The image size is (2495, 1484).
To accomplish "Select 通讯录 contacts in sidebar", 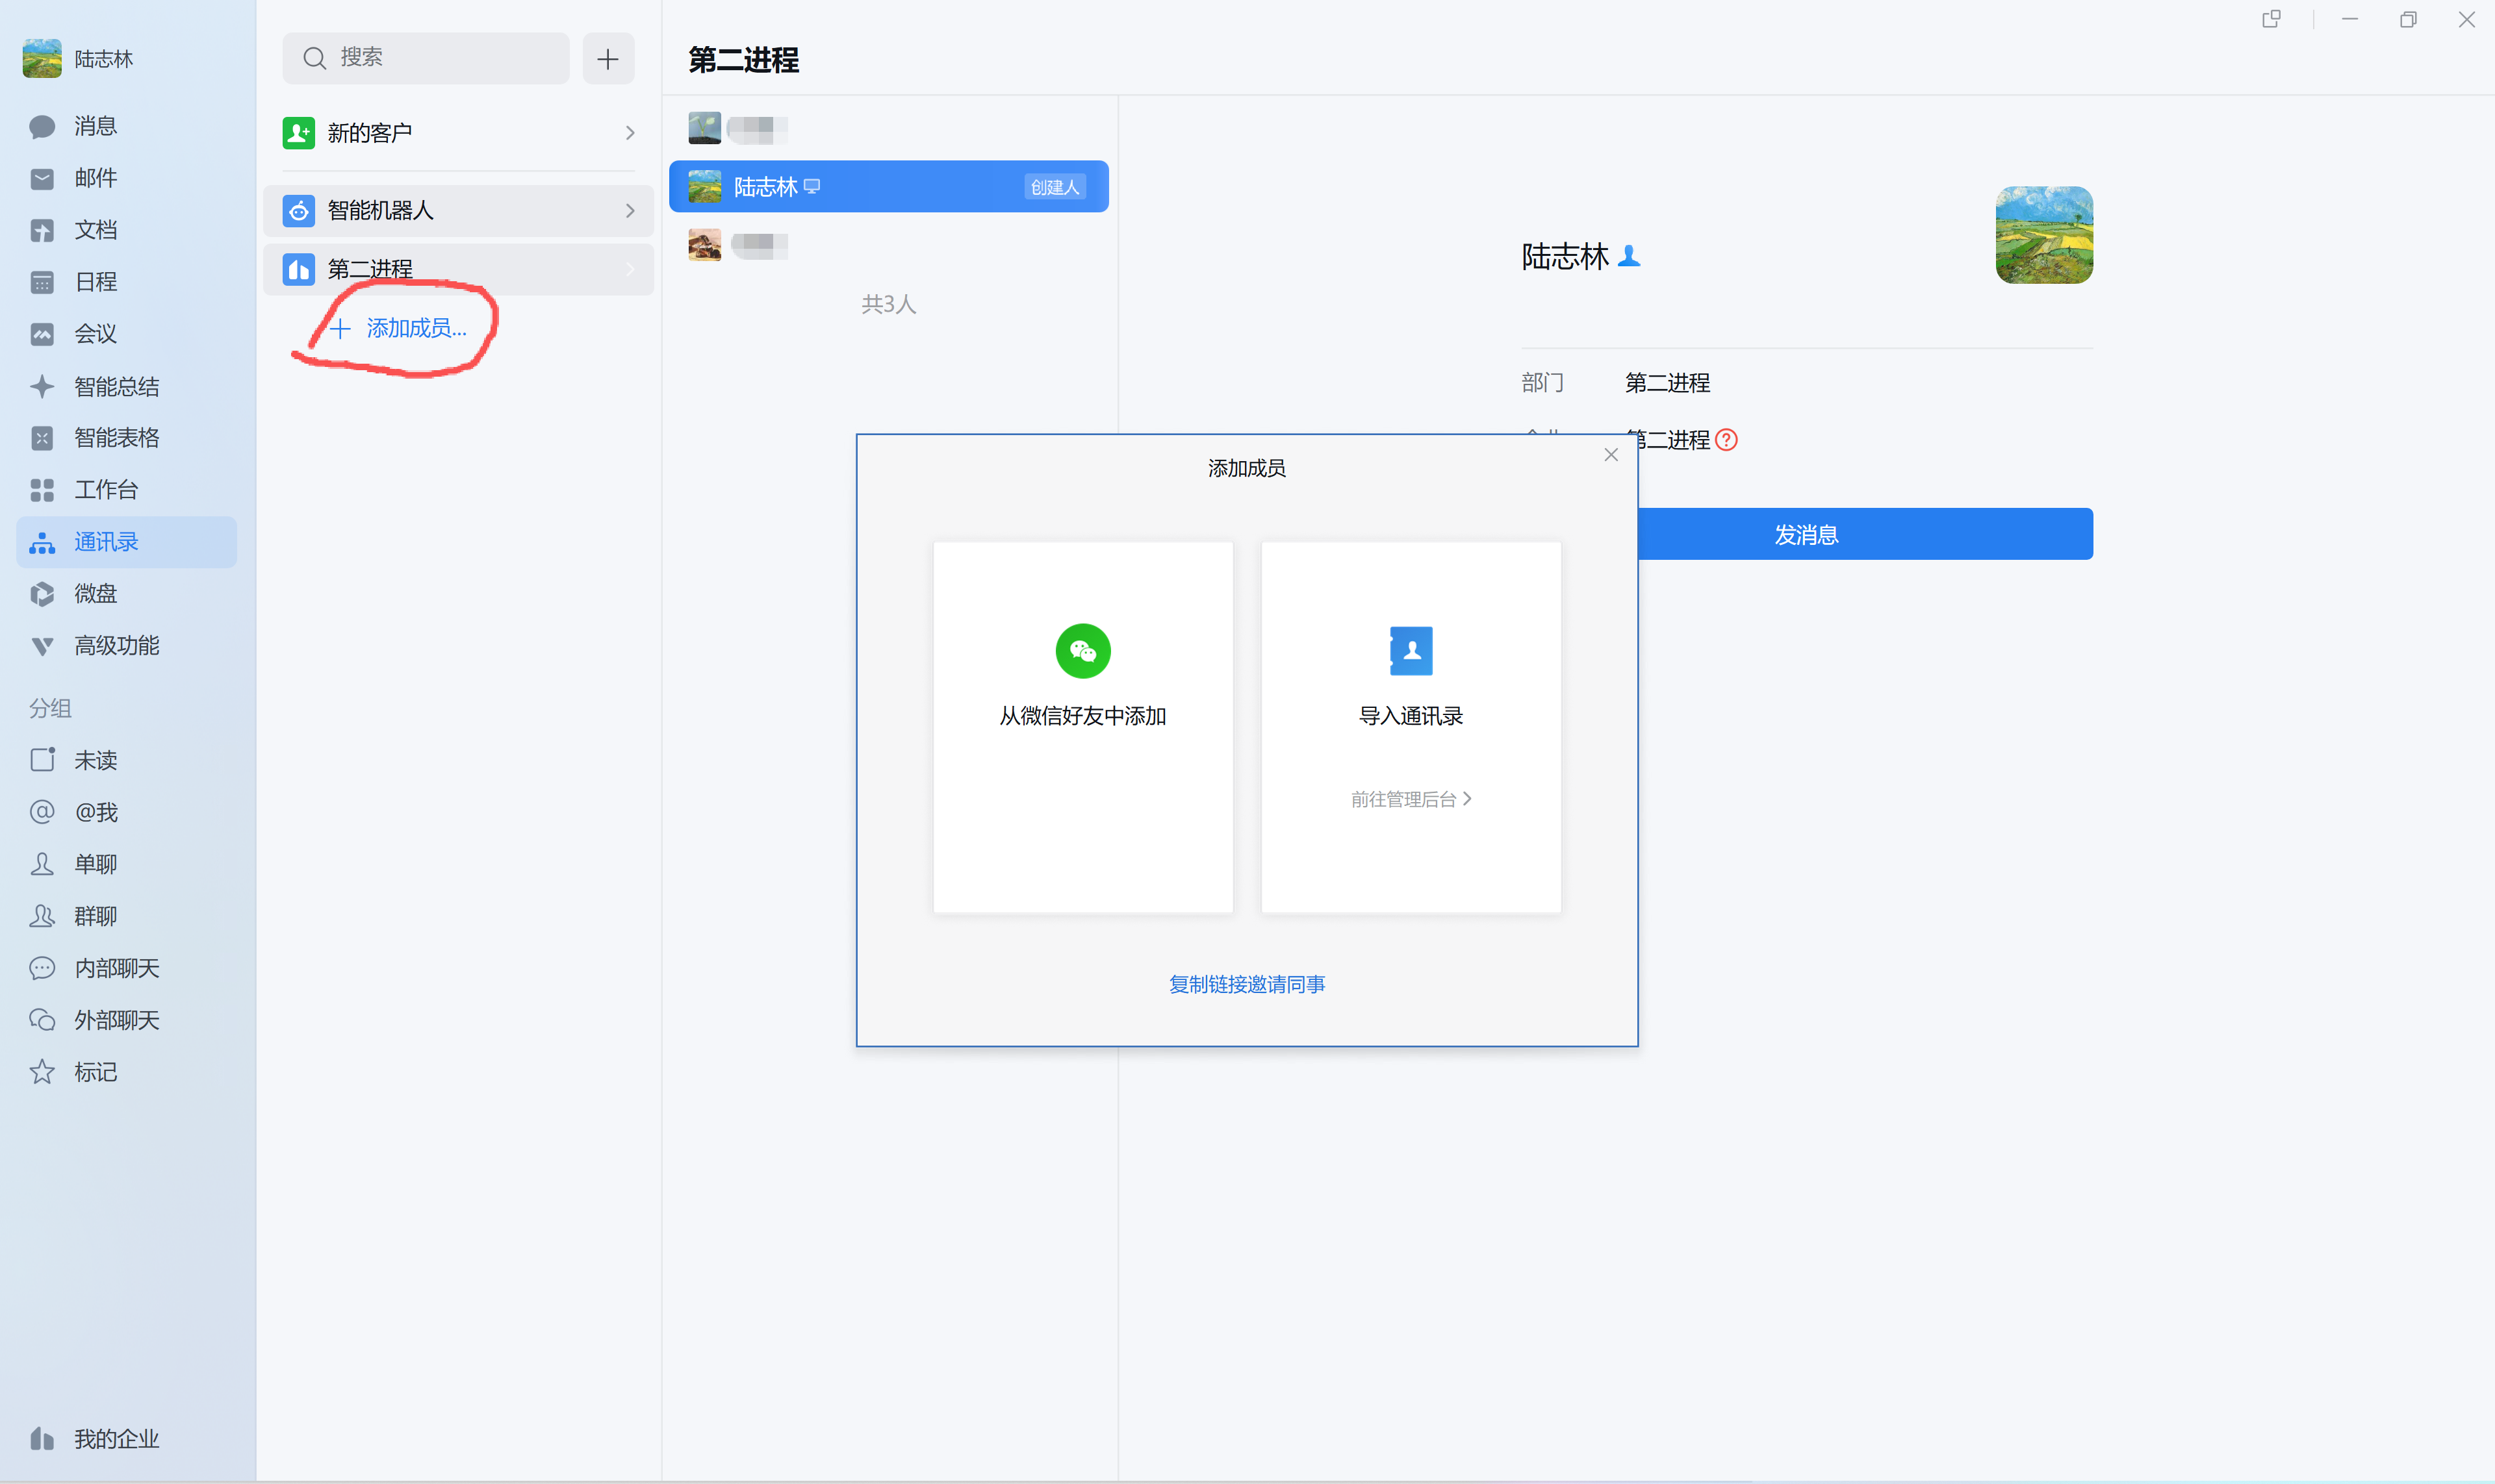I will 126,542.
